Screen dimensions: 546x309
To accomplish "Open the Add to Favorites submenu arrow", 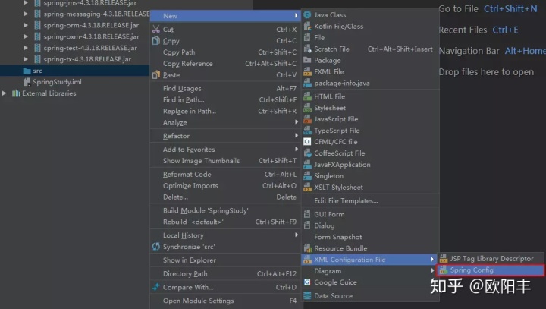I will coord(296,149).
